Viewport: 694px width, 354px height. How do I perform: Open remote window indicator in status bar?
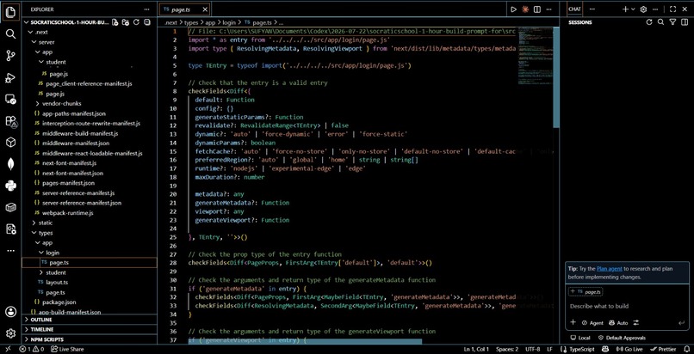click(8, 349)
